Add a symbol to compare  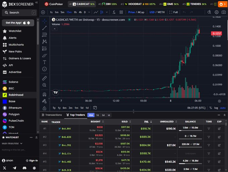pyautogui.click(x=43, y=12)
